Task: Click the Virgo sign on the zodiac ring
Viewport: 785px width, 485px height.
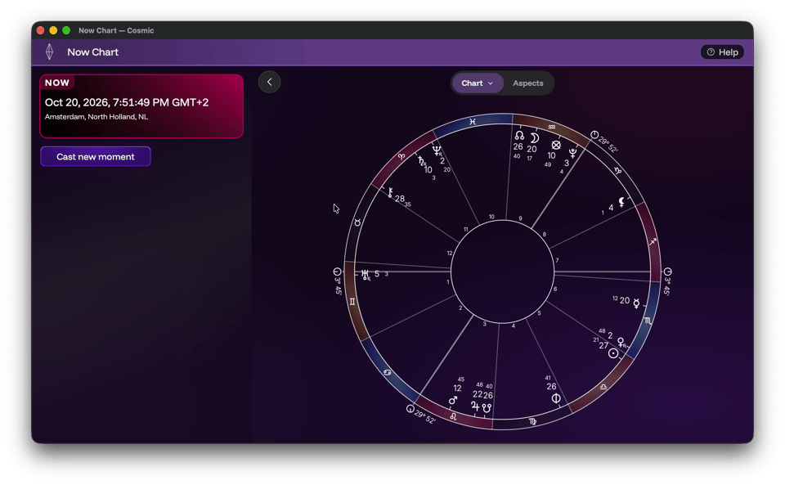Action: click(x=532, y=421)
